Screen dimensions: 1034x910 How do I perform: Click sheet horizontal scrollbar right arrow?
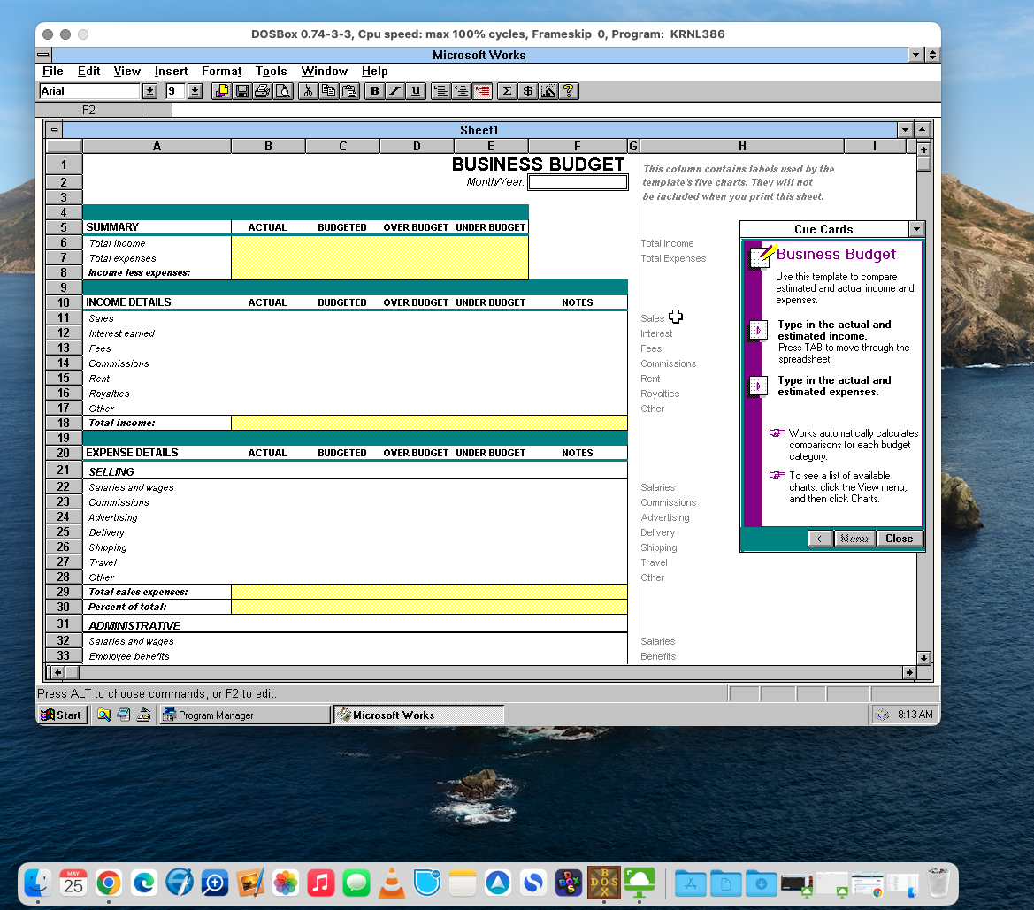coord(909,673)
